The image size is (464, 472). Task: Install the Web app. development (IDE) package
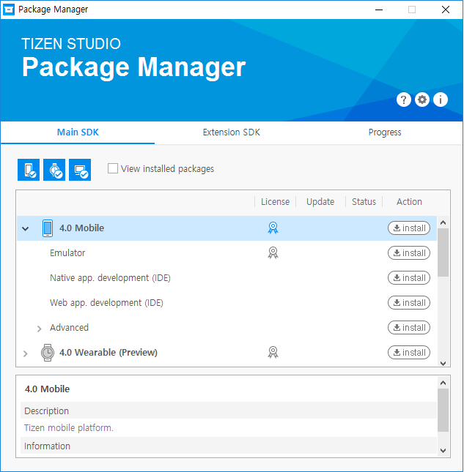[x=409, y=302]
